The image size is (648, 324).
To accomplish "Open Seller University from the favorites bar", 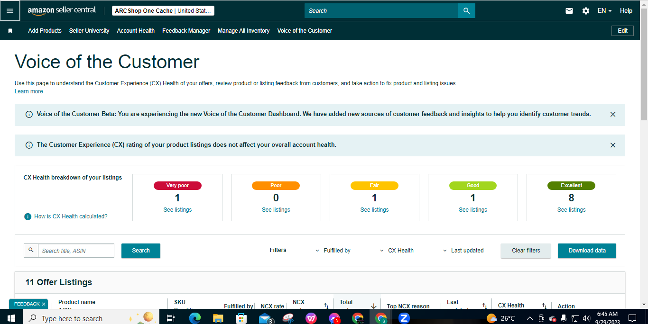I will (89, 31).
